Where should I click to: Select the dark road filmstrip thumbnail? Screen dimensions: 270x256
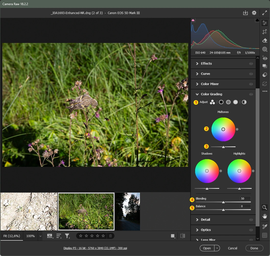coord(127,211)
